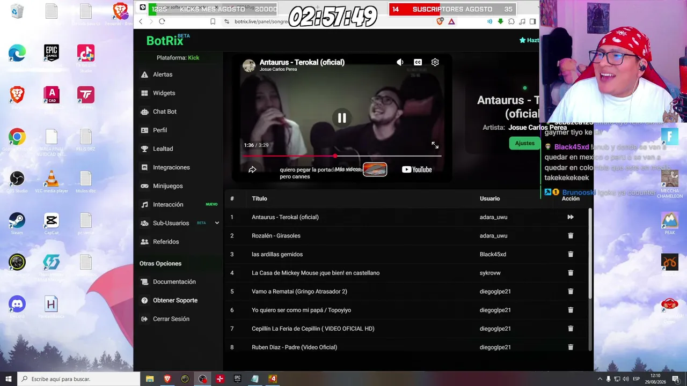Click the Rozalén - Girasoles song title
The width and height of the screenshot is (687, 386).
coord(276,236)
